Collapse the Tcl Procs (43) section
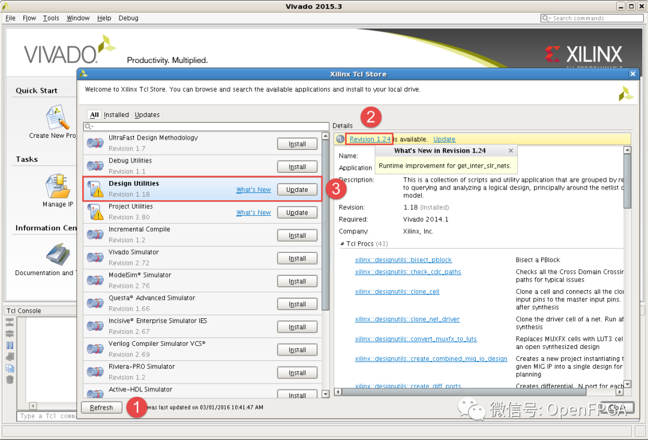This screenshot has height=440, width=648. 342,243
